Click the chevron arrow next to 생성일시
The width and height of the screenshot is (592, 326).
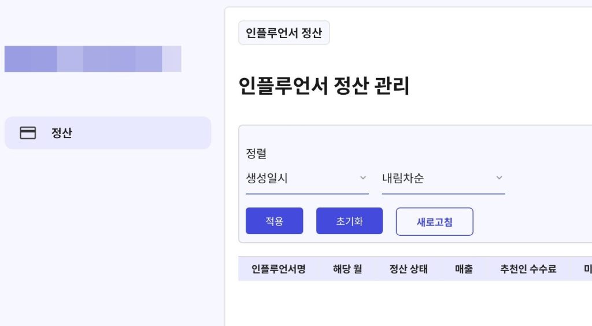click(x=363, y=178)
